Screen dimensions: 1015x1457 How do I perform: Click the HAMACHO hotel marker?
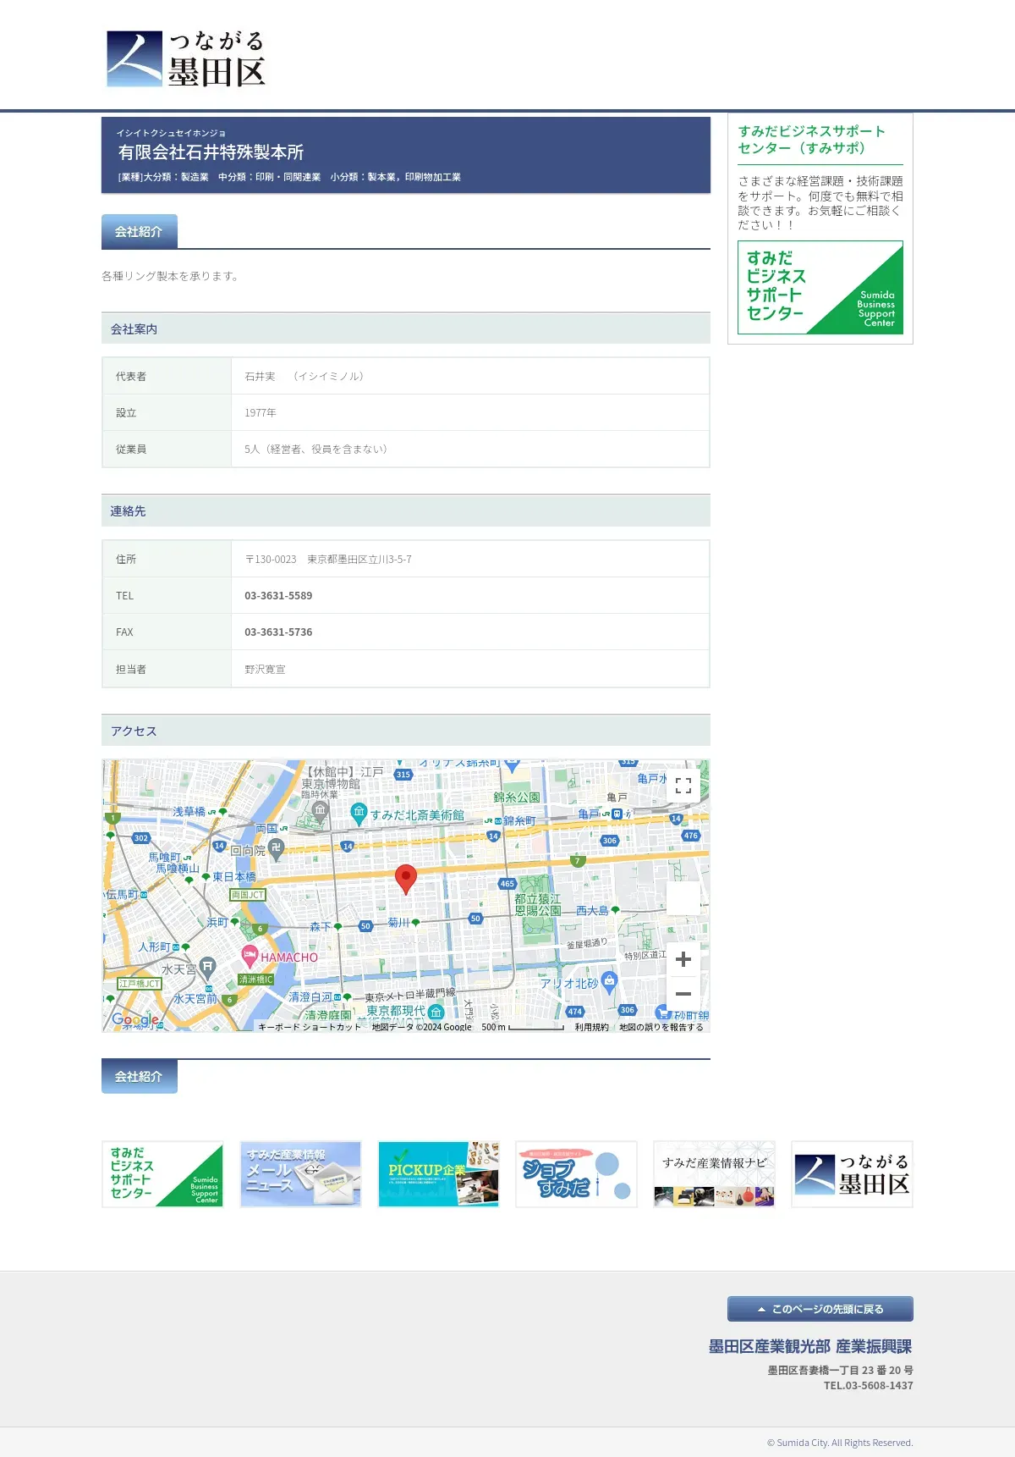pyautogui.click(x=250, y=957)
